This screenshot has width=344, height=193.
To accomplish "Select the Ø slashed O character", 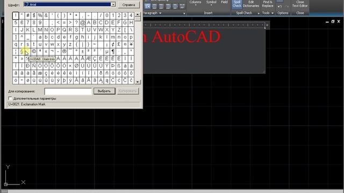I will (76, 66).
